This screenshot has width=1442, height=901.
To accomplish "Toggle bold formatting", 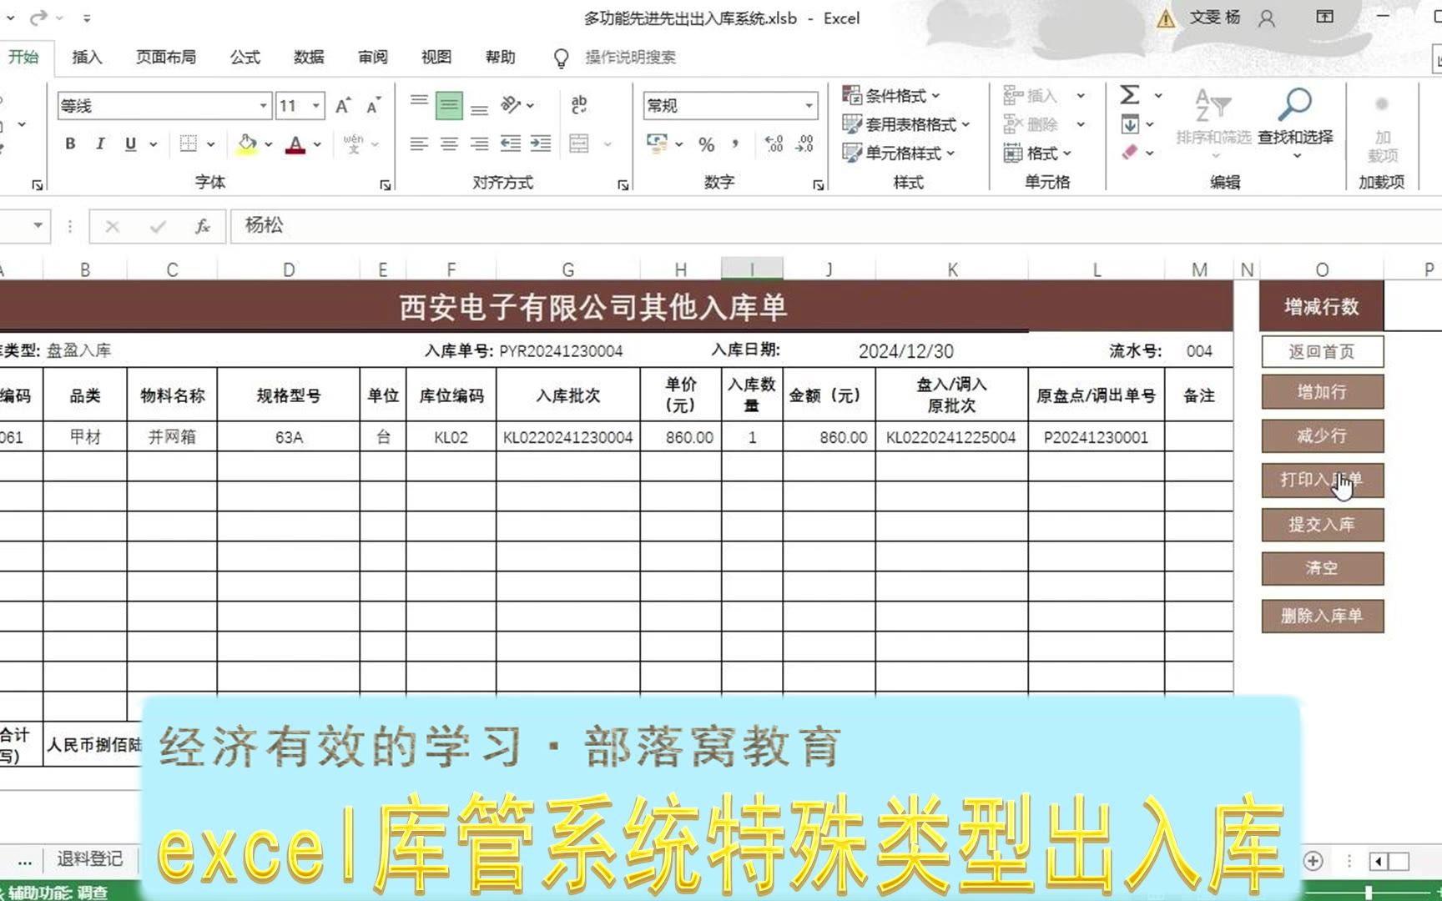I will pyautogui.click(x=70, y=143).
